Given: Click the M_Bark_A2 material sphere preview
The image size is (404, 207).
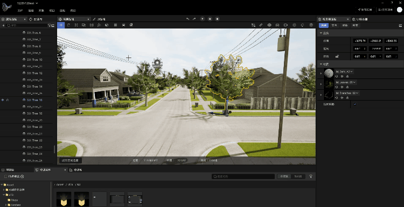Looking at the screenshot, I should click(329, 74).
